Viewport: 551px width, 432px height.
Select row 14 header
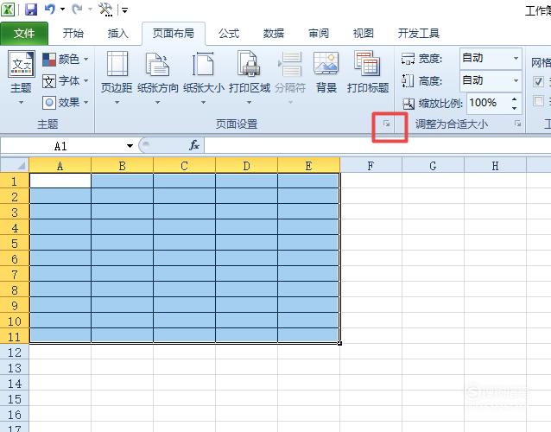pyautogui.click(x=15, y=383)
